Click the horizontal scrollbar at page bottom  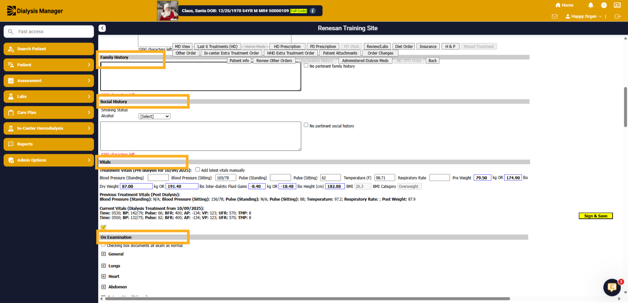307,299
